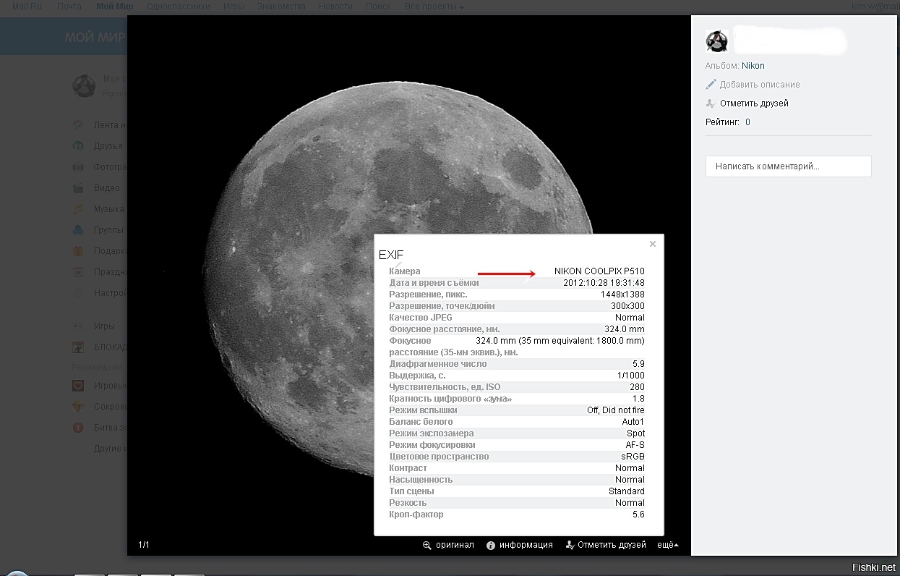Click the Диафрагменное число label
Screen dimensions: 900x576
coord(438,364)
